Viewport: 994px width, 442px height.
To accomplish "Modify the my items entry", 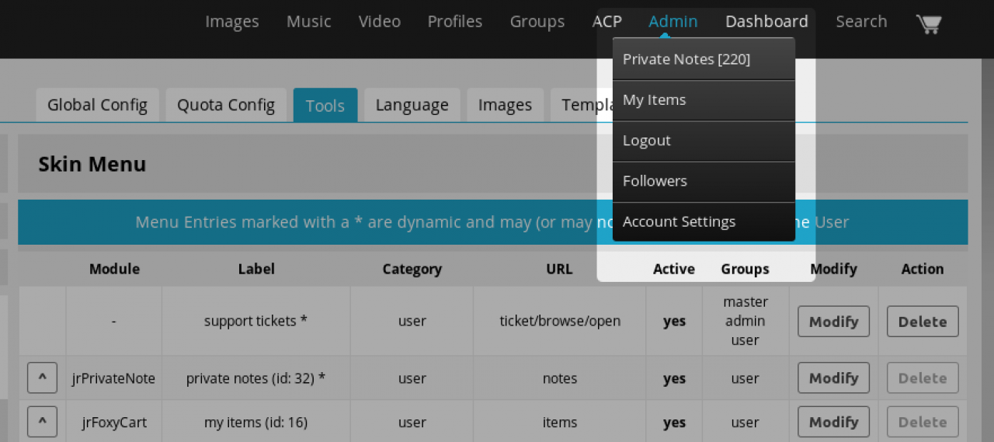I will point(833,422).
